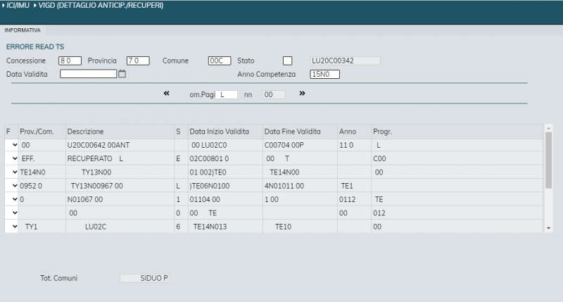
Task: Sort by Descrizione column header
Action: [x=85, y=132]
